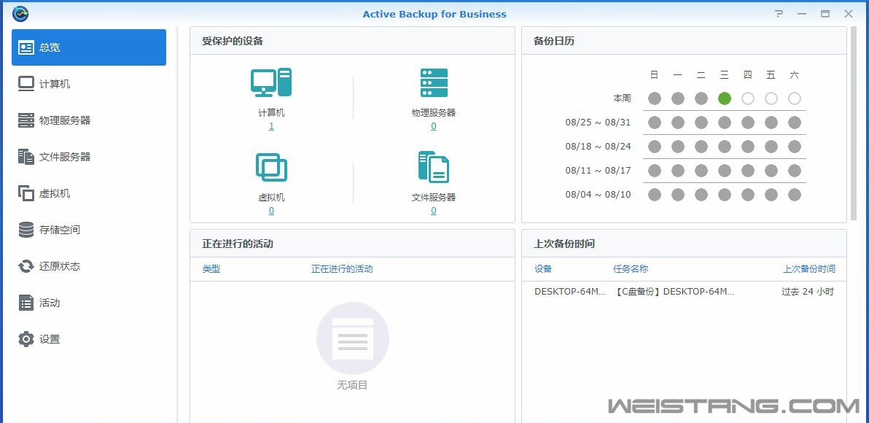The image size is (869, 423).
Task: Open 存储空间 storage section in sidebar
Action: click(x=60, y=230)
